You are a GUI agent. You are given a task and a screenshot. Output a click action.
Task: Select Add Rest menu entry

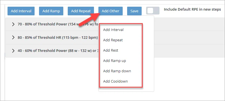(110, 50)
